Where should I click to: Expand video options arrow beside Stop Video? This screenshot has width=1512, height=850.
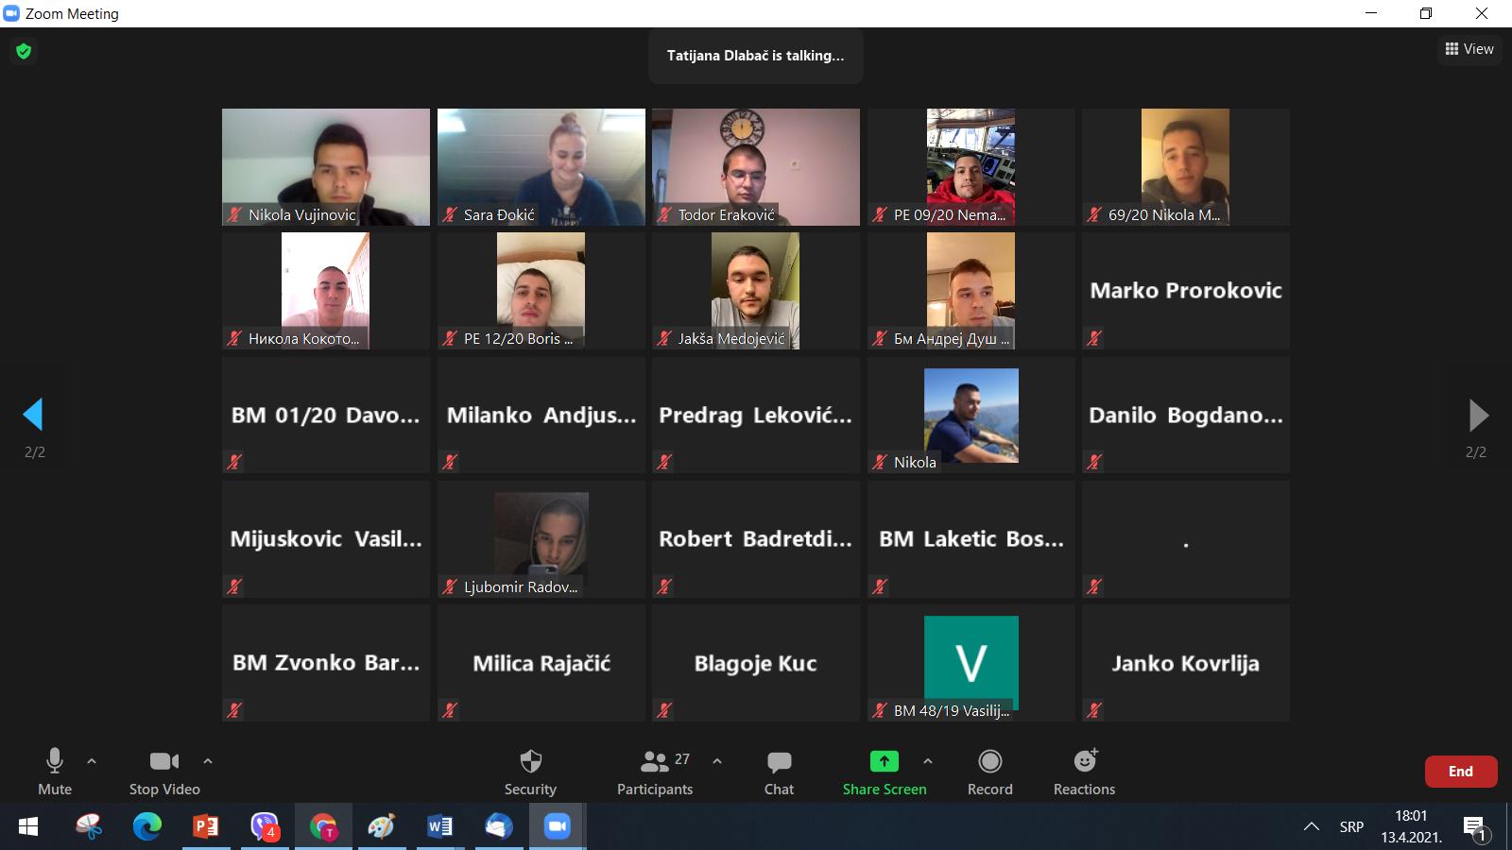pos(208,760)
